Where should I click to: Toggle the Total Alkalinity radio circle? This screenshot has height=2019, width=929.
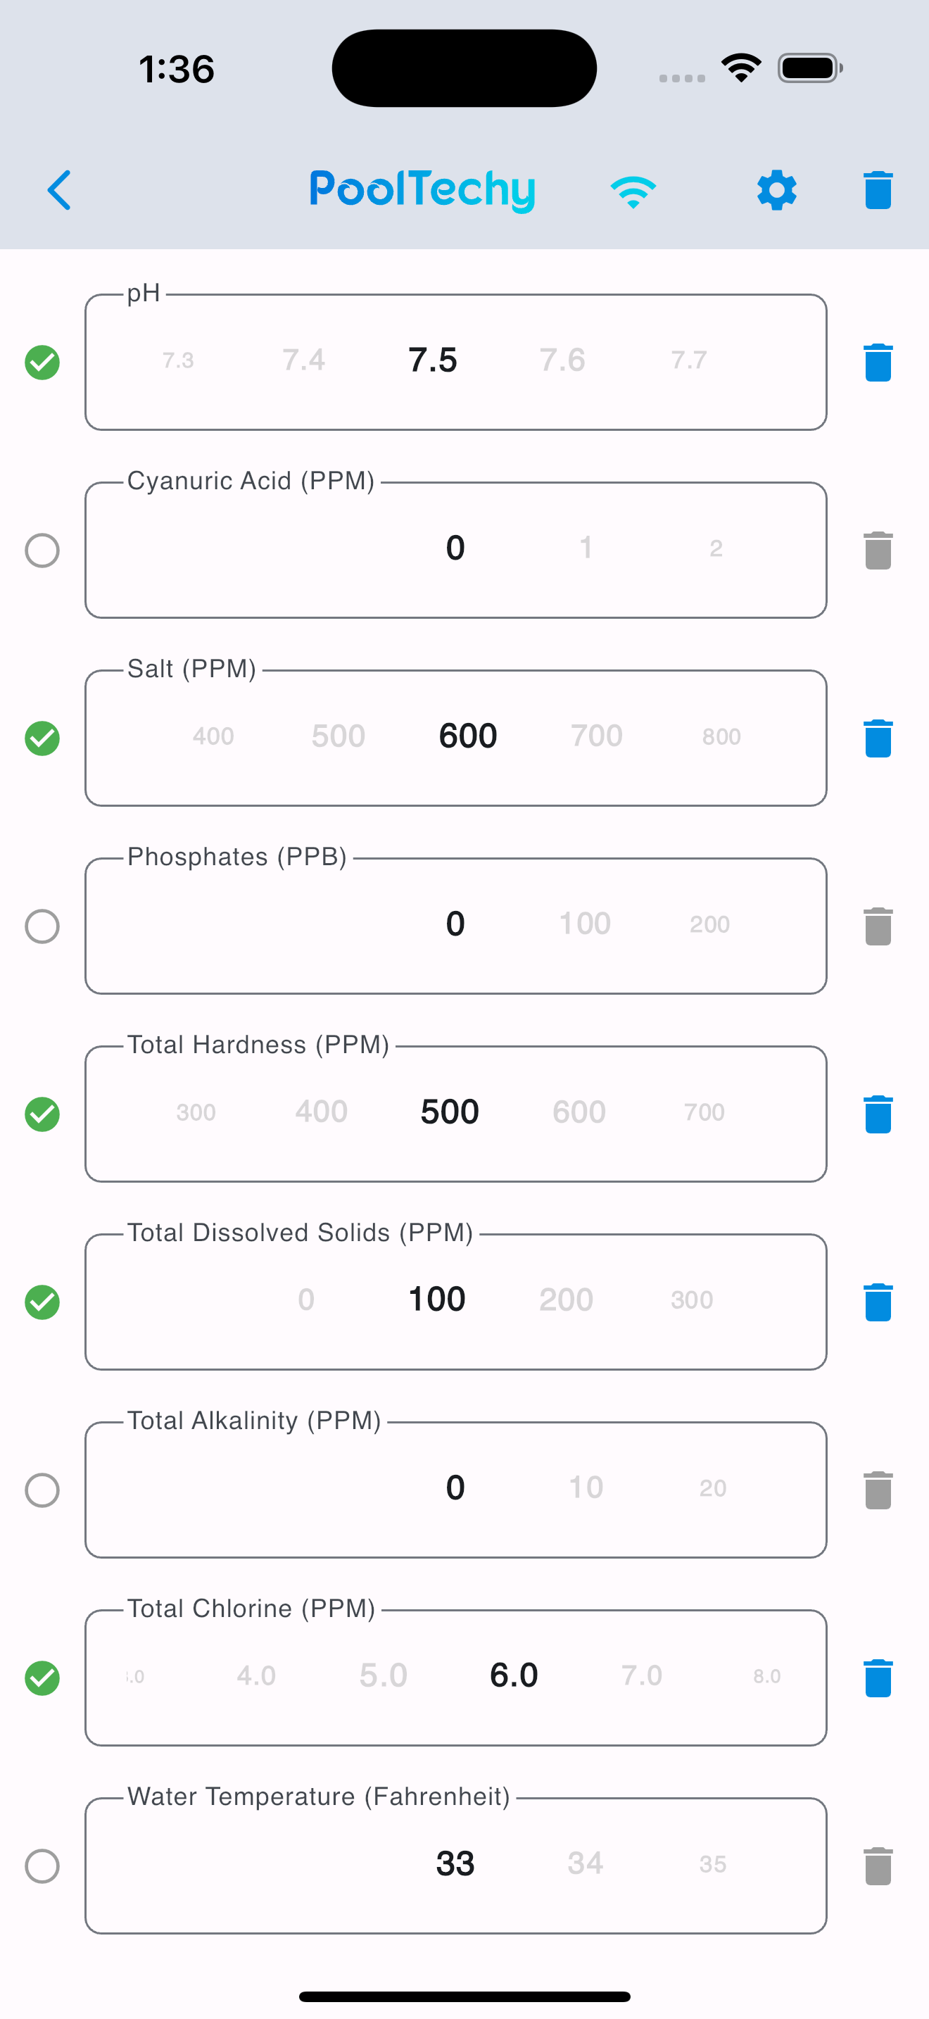[x=42, y=1490]
